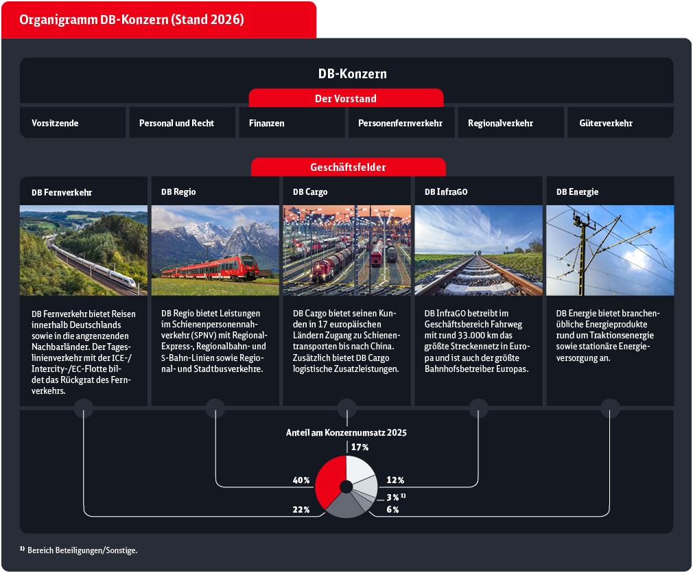The image size is (693, 573).
Task: Click the red Geschäftsfelder header
Action: click(349, 167)
